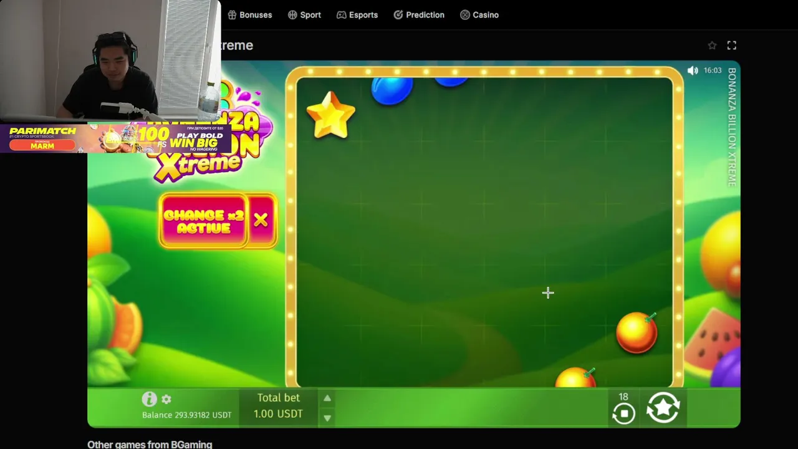Navigate to the Casino section
The height and width of the screenshot is (449, 798).
[x=479, y=15]
